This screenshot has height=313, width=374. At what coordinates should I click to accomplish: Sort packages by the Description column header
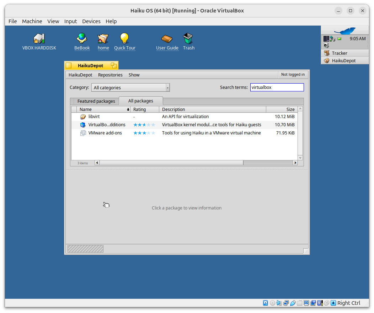213,109
